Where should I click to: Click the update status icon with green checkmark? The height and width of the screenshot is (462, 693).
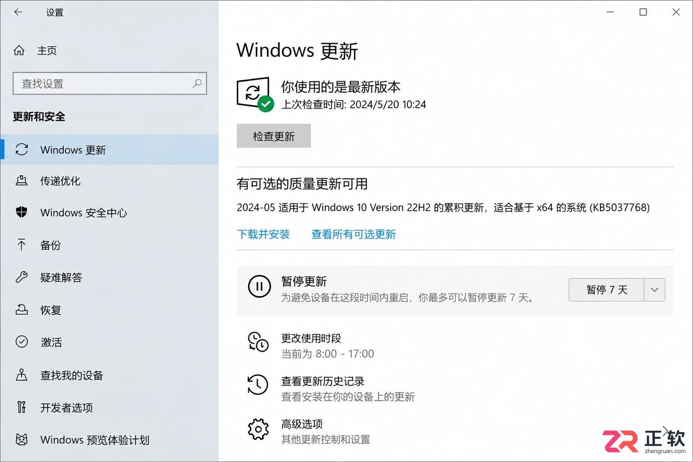tap(255, 94)
